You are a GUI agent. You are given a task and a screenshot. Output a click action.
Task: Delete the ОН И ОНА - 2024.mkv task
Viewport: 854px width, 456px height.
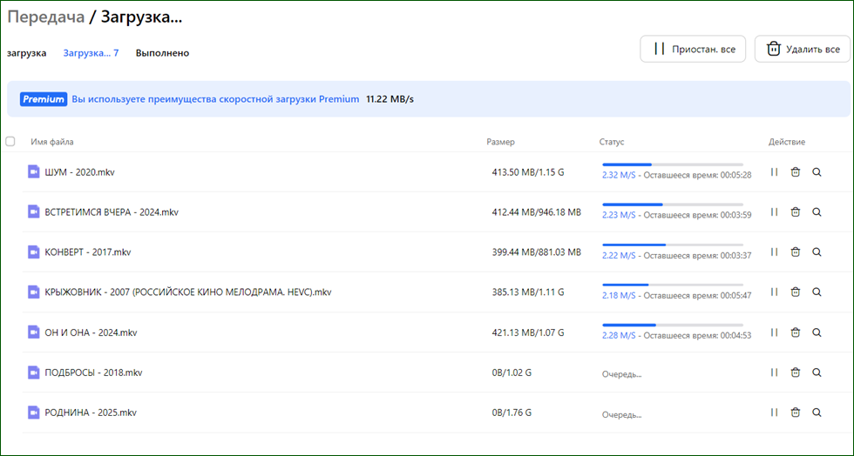click(795, 332)
